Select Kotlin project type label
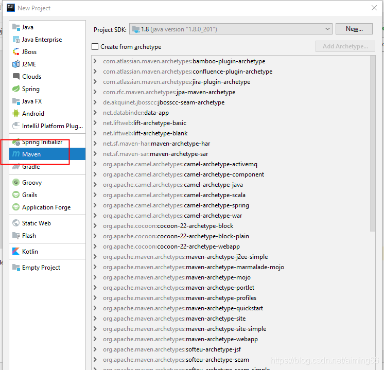 30,252
